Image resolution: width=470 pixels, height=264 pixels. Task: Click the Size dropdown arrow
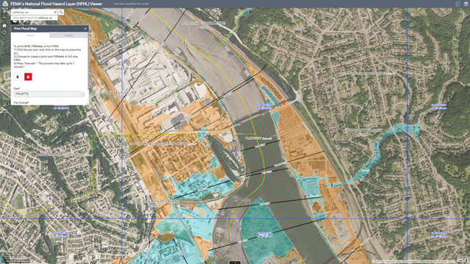tap(83, 94)
